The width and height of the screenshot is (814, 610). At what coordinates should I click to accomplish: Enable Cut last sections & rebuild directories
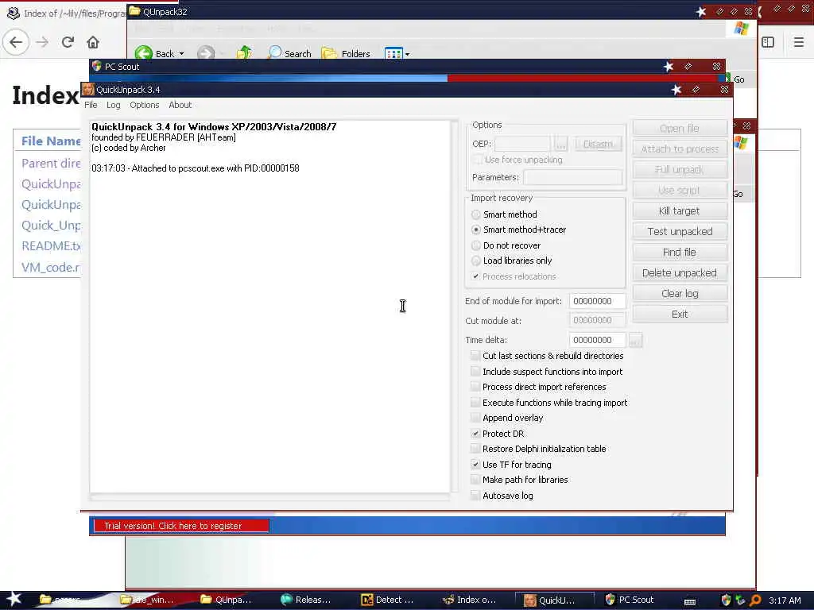(475, 355)
